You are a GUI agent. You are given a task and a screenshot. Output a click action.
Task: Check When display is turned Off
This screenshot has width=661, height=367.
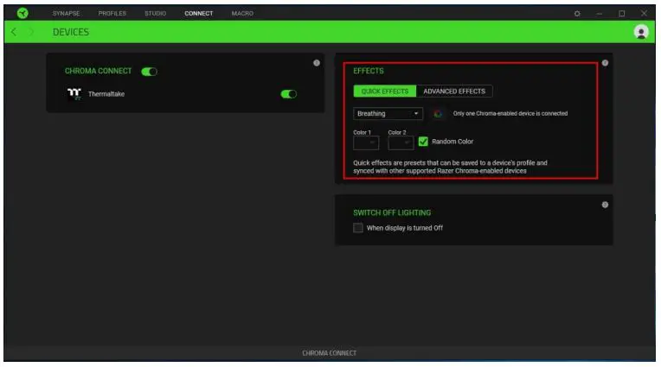[x=358, y=228]
